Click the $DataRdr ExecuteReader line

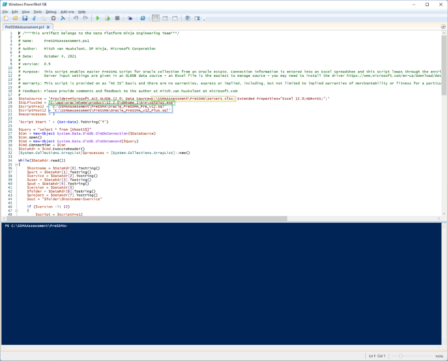pyautogui.click(x=51, y=149)
